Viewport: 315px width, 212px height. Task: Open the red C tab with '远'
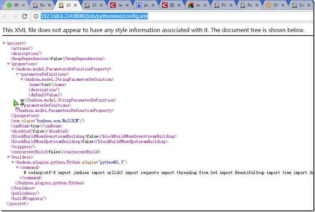171,5
